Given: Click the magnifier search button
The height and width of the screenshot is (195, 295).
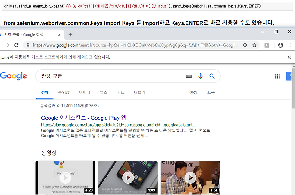Looking at the screenshot, I should coord(212,76).
